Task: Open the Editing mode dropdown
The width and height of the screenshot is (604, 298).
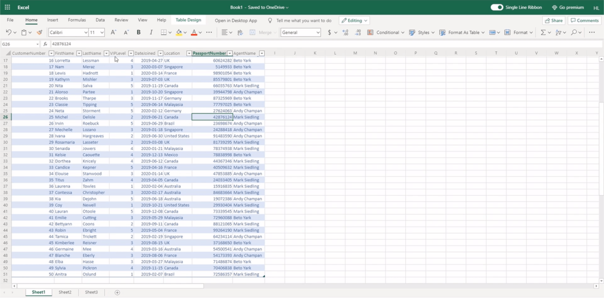Action: coord(354,20)
